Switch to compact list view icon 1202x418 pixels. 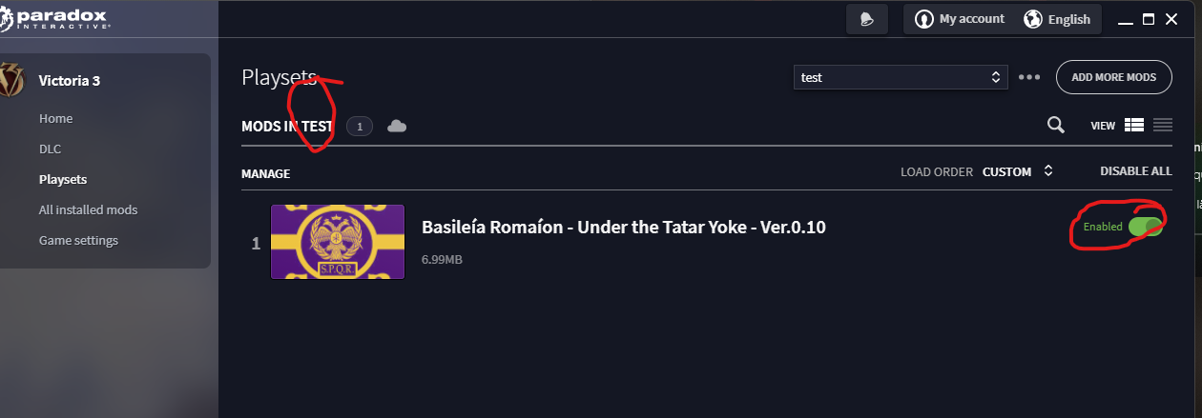[1163, 125]
